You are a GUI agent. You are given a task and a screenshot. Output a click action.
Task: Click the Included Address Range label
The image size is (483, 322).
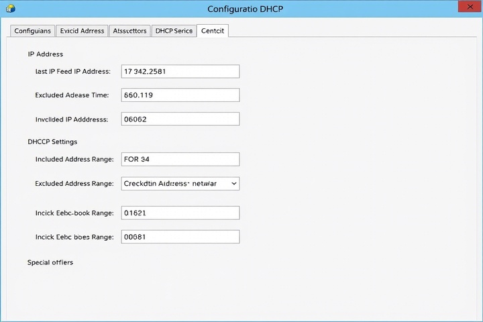click(x=74, y=159)
